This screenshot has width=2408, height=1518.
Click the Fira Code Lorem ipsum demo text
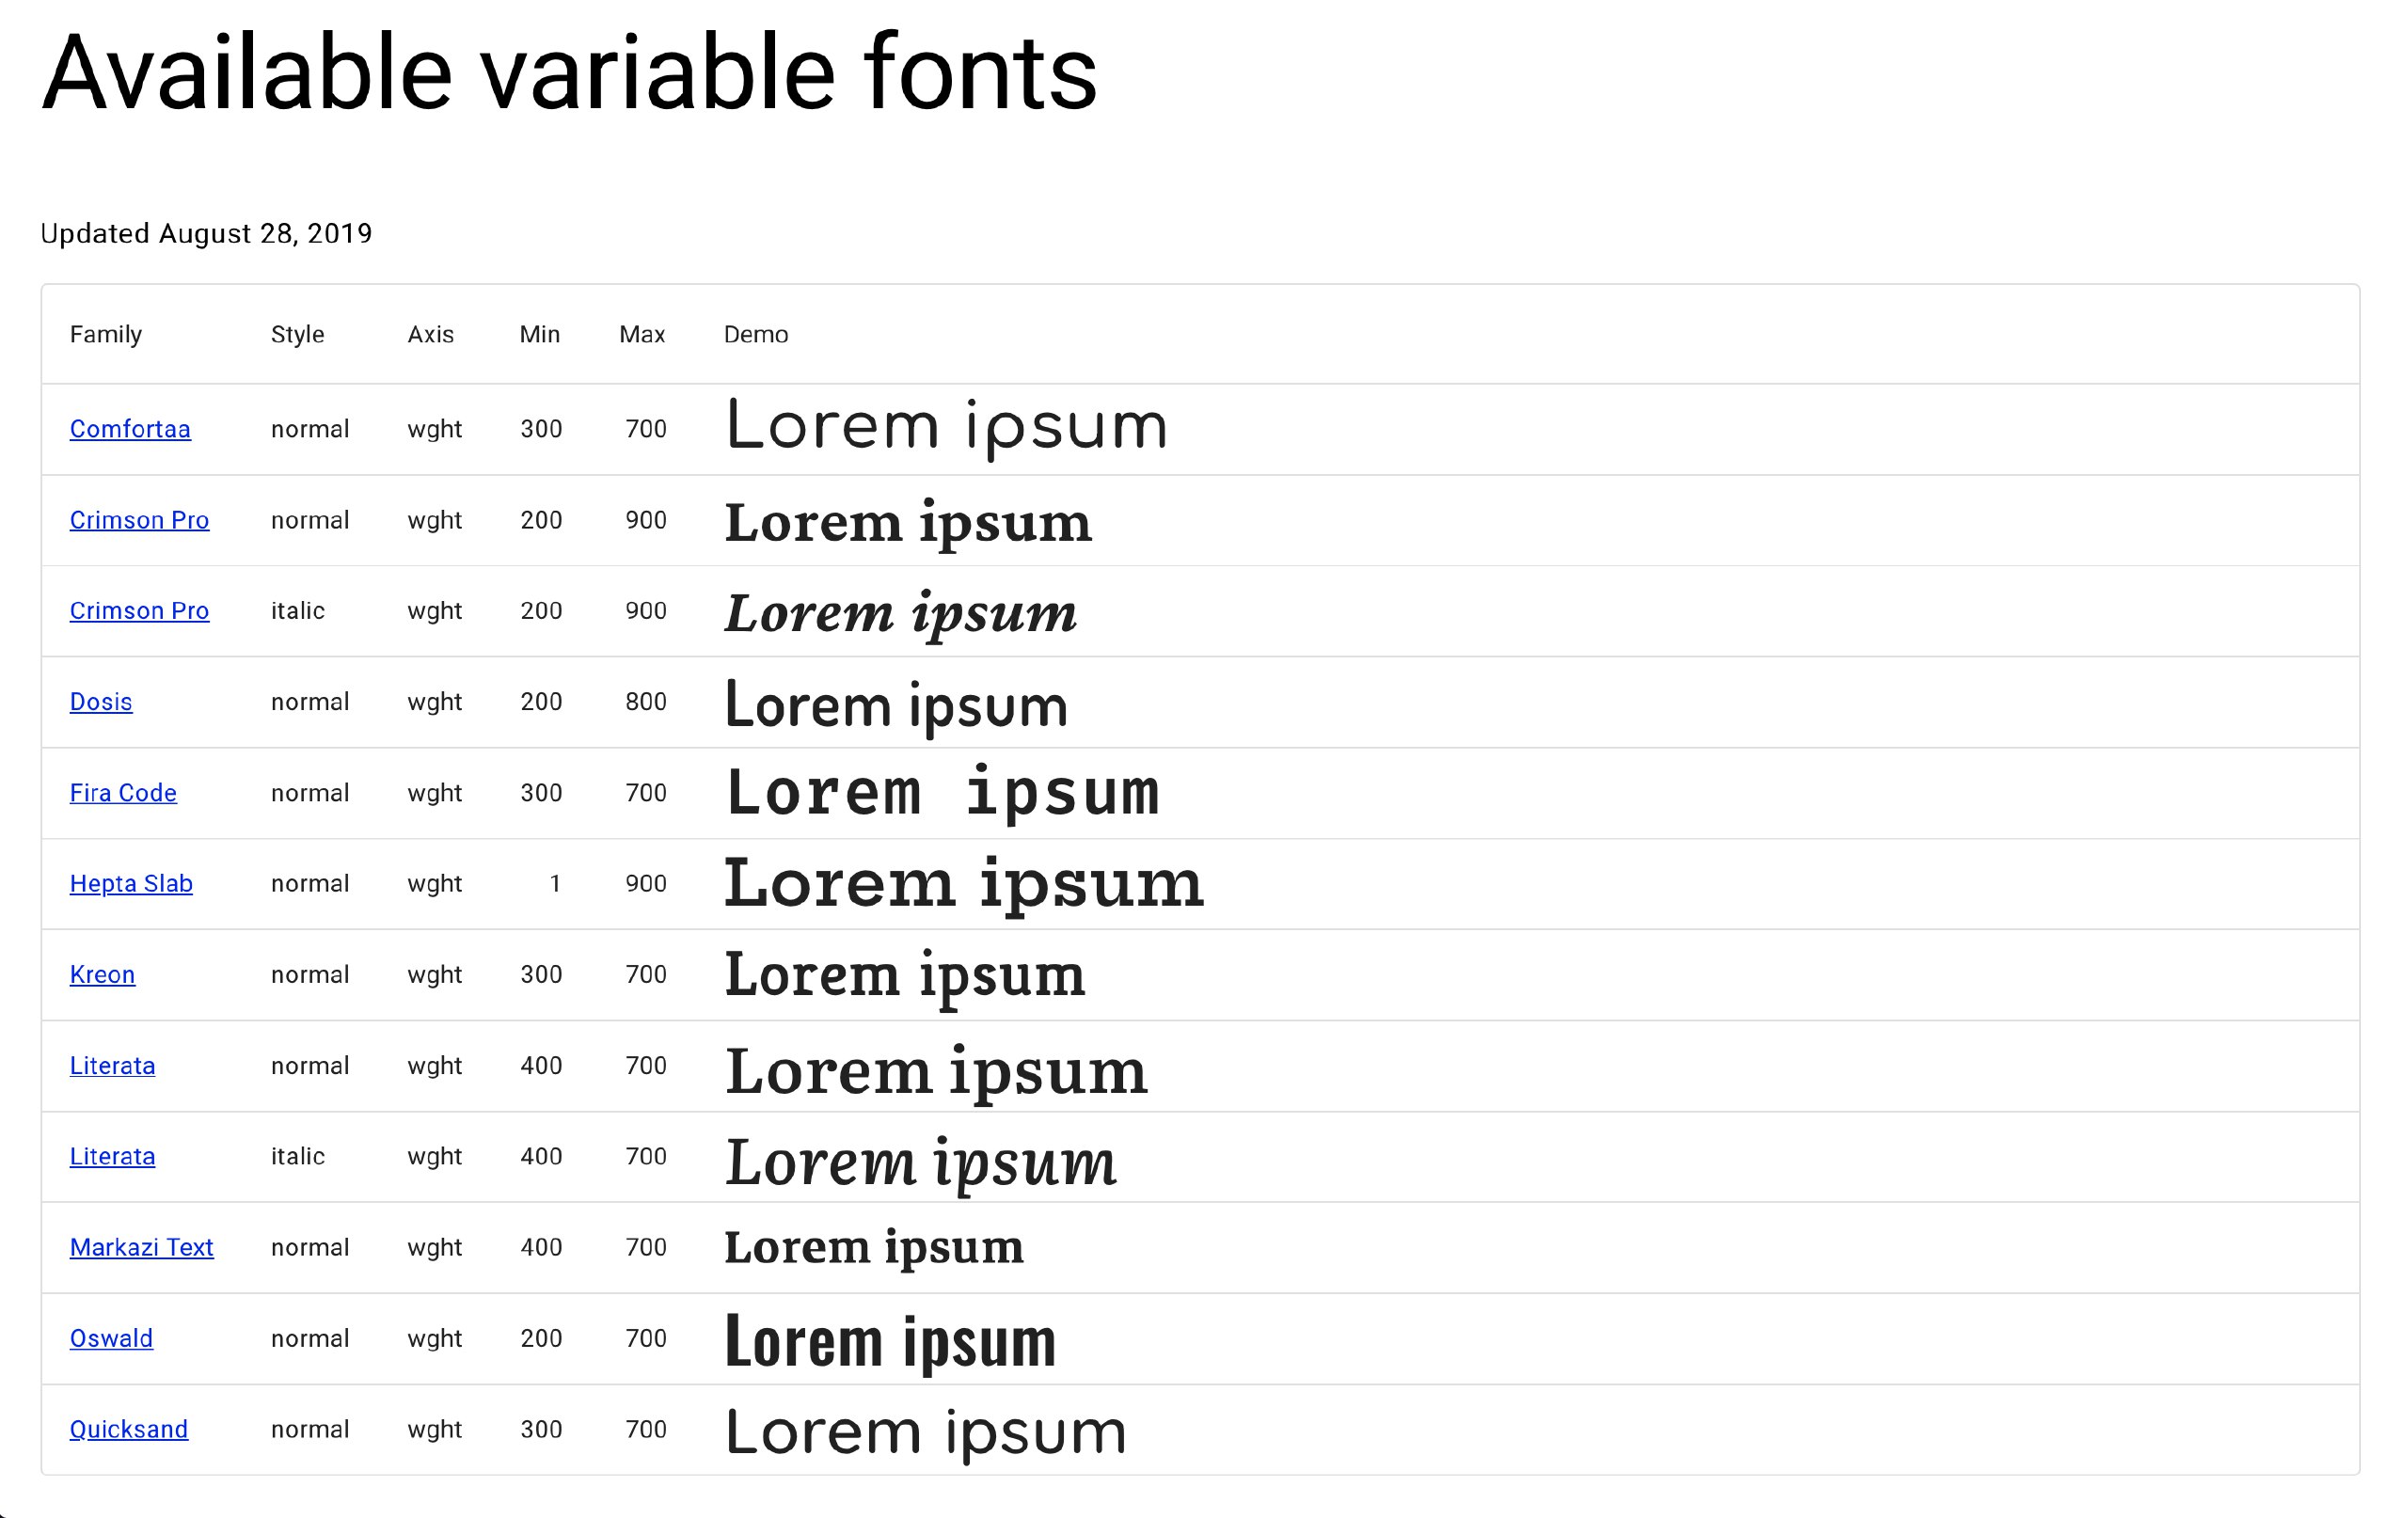(x=942, y=793)
